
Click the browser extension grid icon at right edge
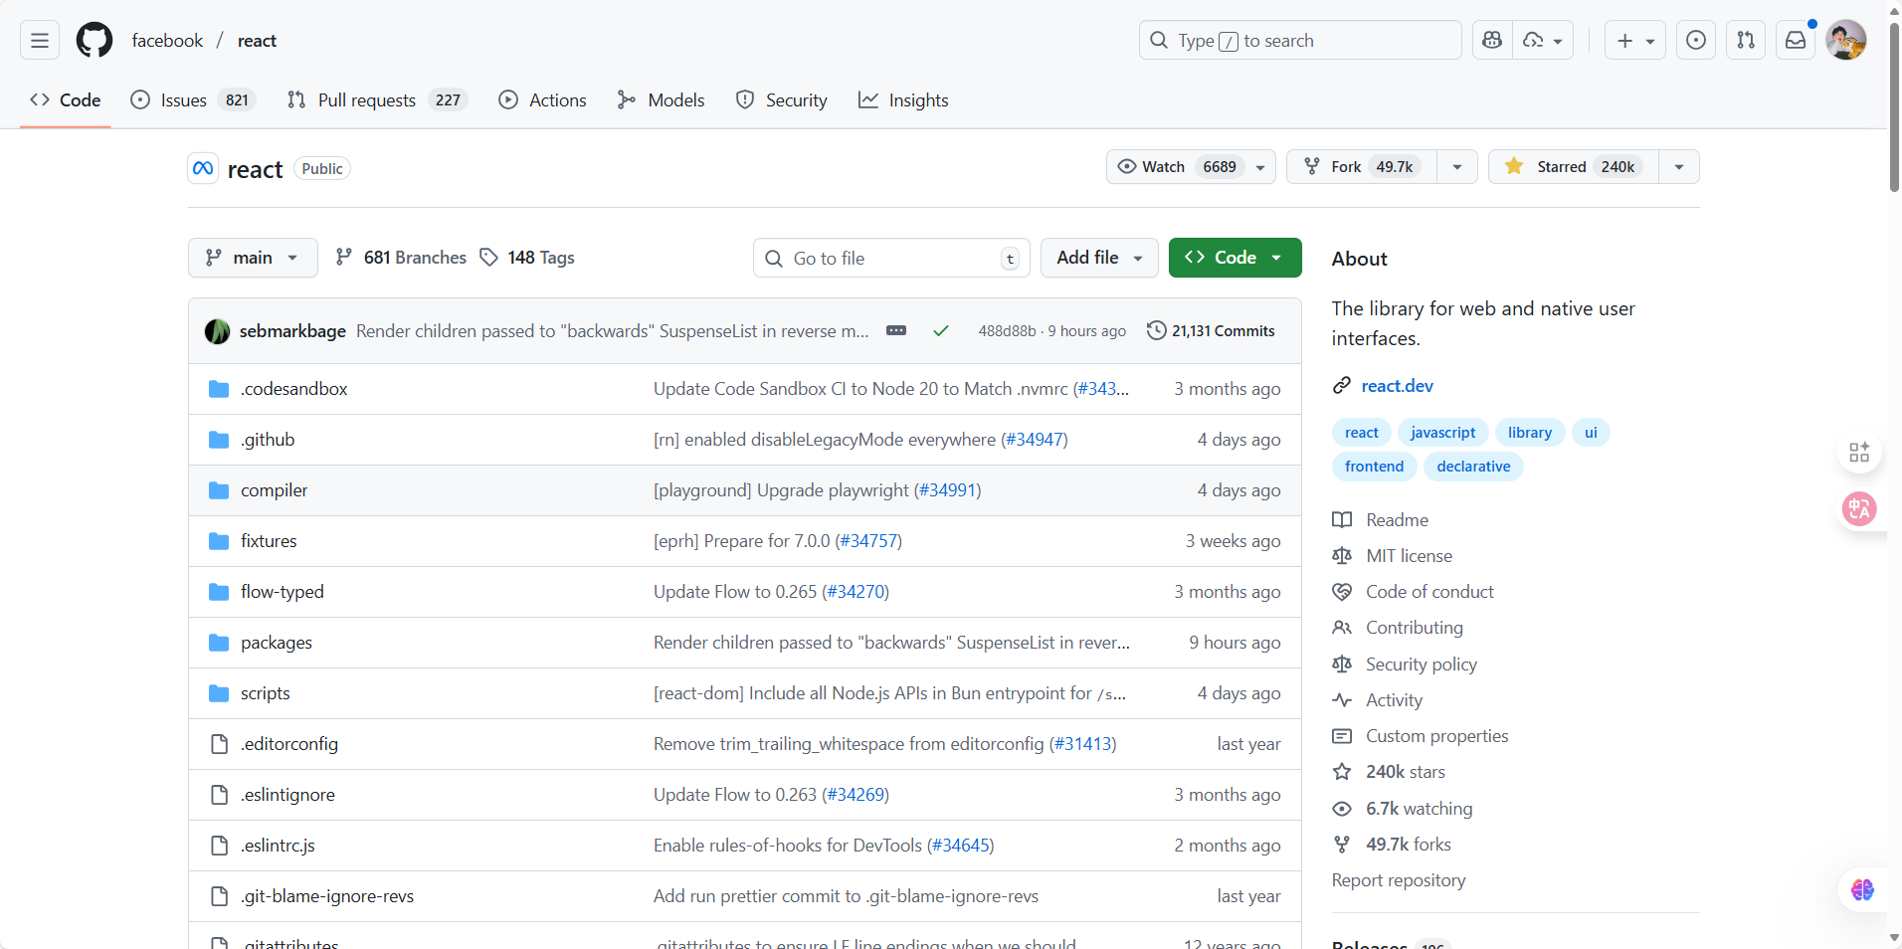click(1859, 454)
